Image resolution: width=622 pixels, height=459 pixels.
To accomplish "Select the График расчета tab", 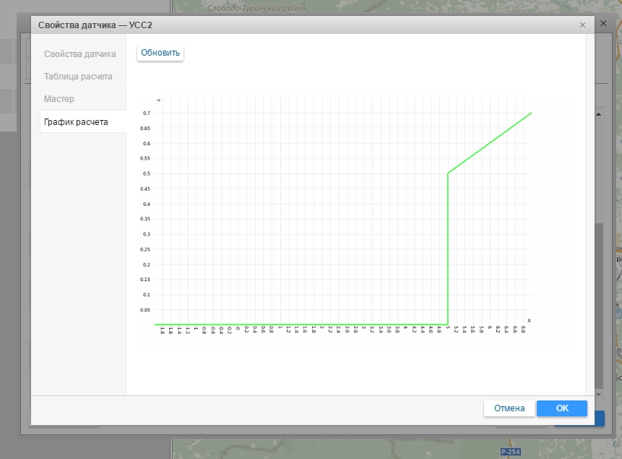I will [76, 122].
